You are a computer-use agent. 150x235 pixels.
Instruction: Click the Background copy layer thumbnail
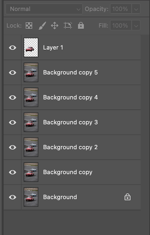pyautogui.click(x=31, y=172)
